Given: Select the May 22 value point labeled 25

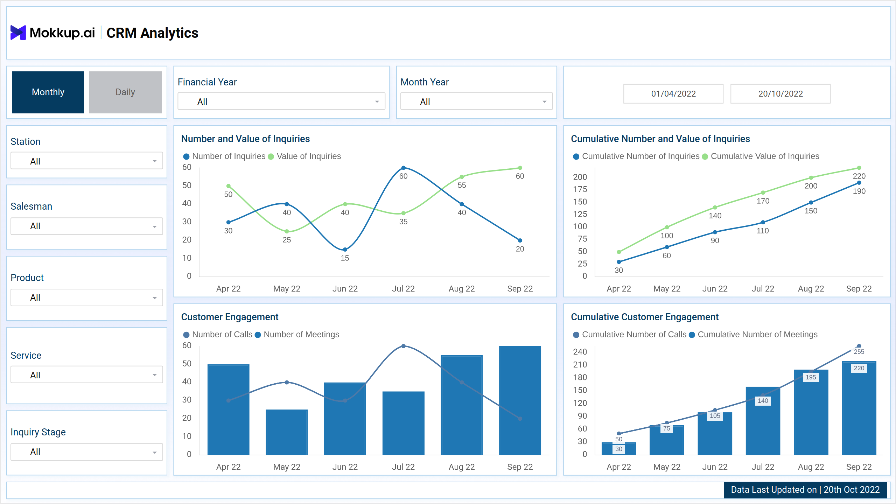Looking at the screenshot, I should click(x=287, y=231).
